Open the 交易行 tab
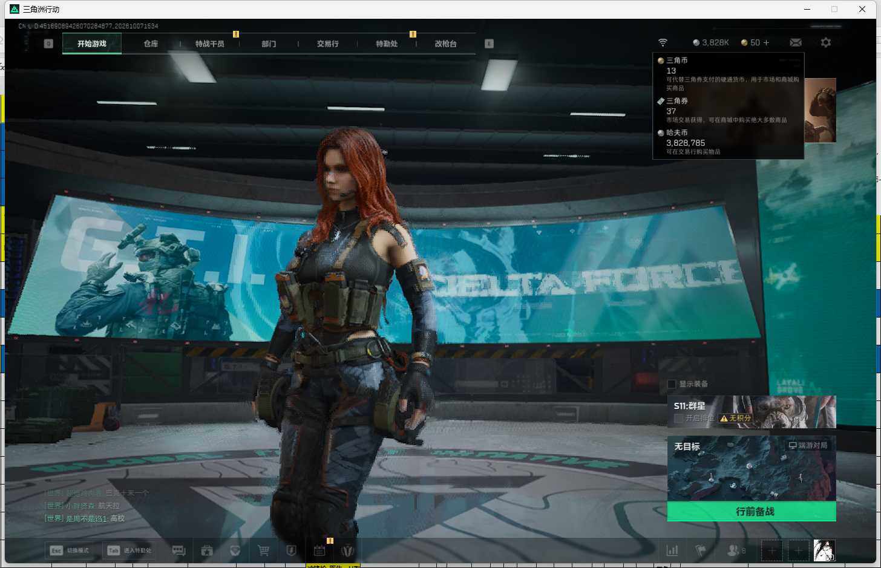This screenshot has height=568, width=881. tap(327, 44)
